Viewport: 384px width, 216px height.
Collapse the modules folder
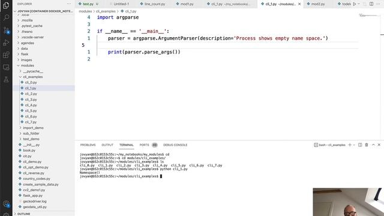click(28, 65)
